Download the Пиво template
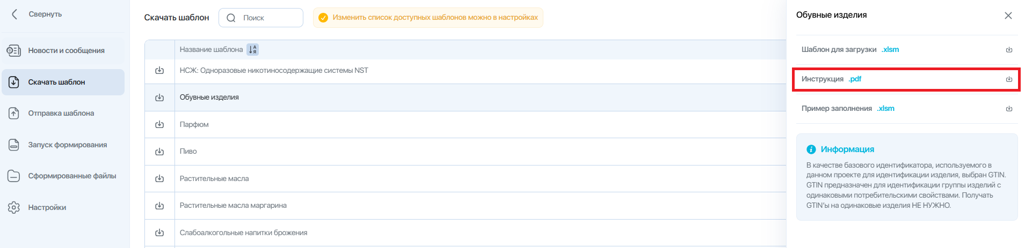Viewport: 1025px width, 248px height. 159,152
